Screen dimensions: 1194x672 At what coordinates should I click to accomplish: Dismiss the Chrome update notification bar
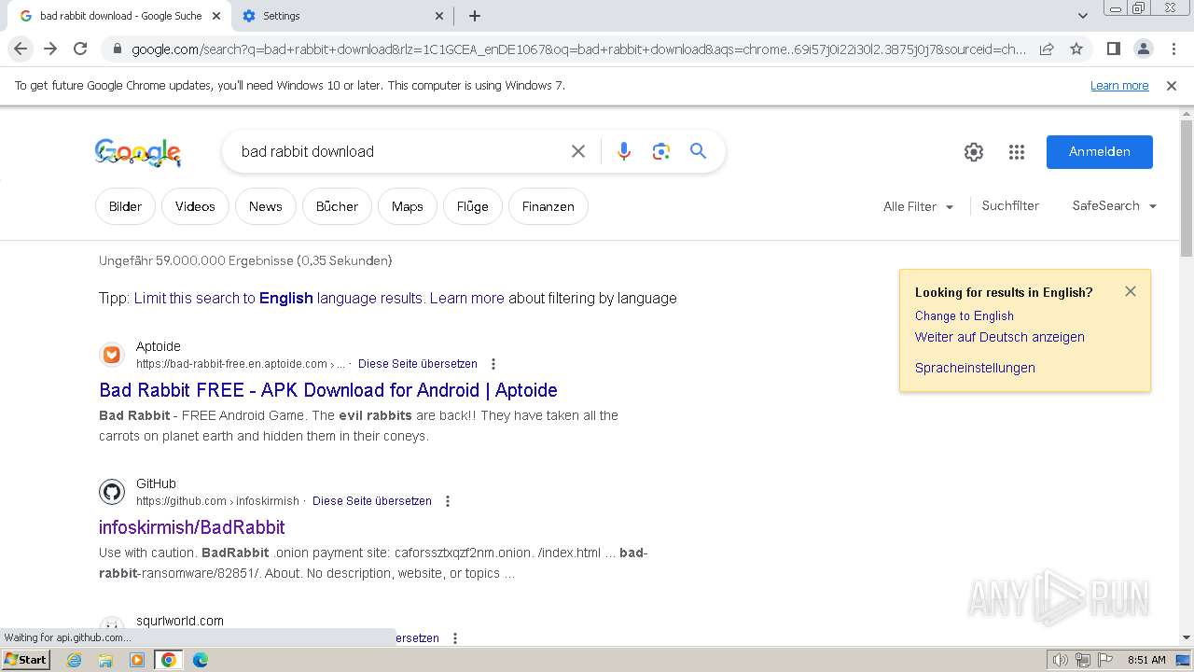[x=1172, y=86]
